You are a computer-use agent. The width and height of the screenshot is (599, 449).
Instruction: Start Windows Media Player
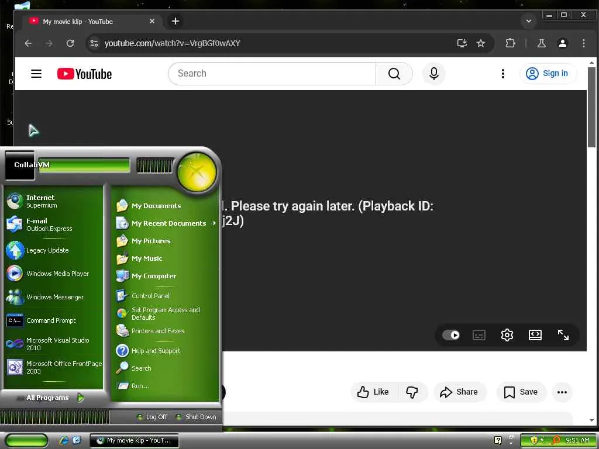53,274
